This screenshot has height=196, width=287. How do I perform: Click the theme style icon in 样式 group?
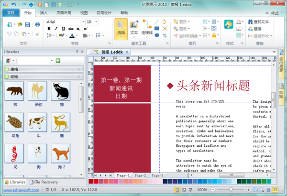[229, 24]
